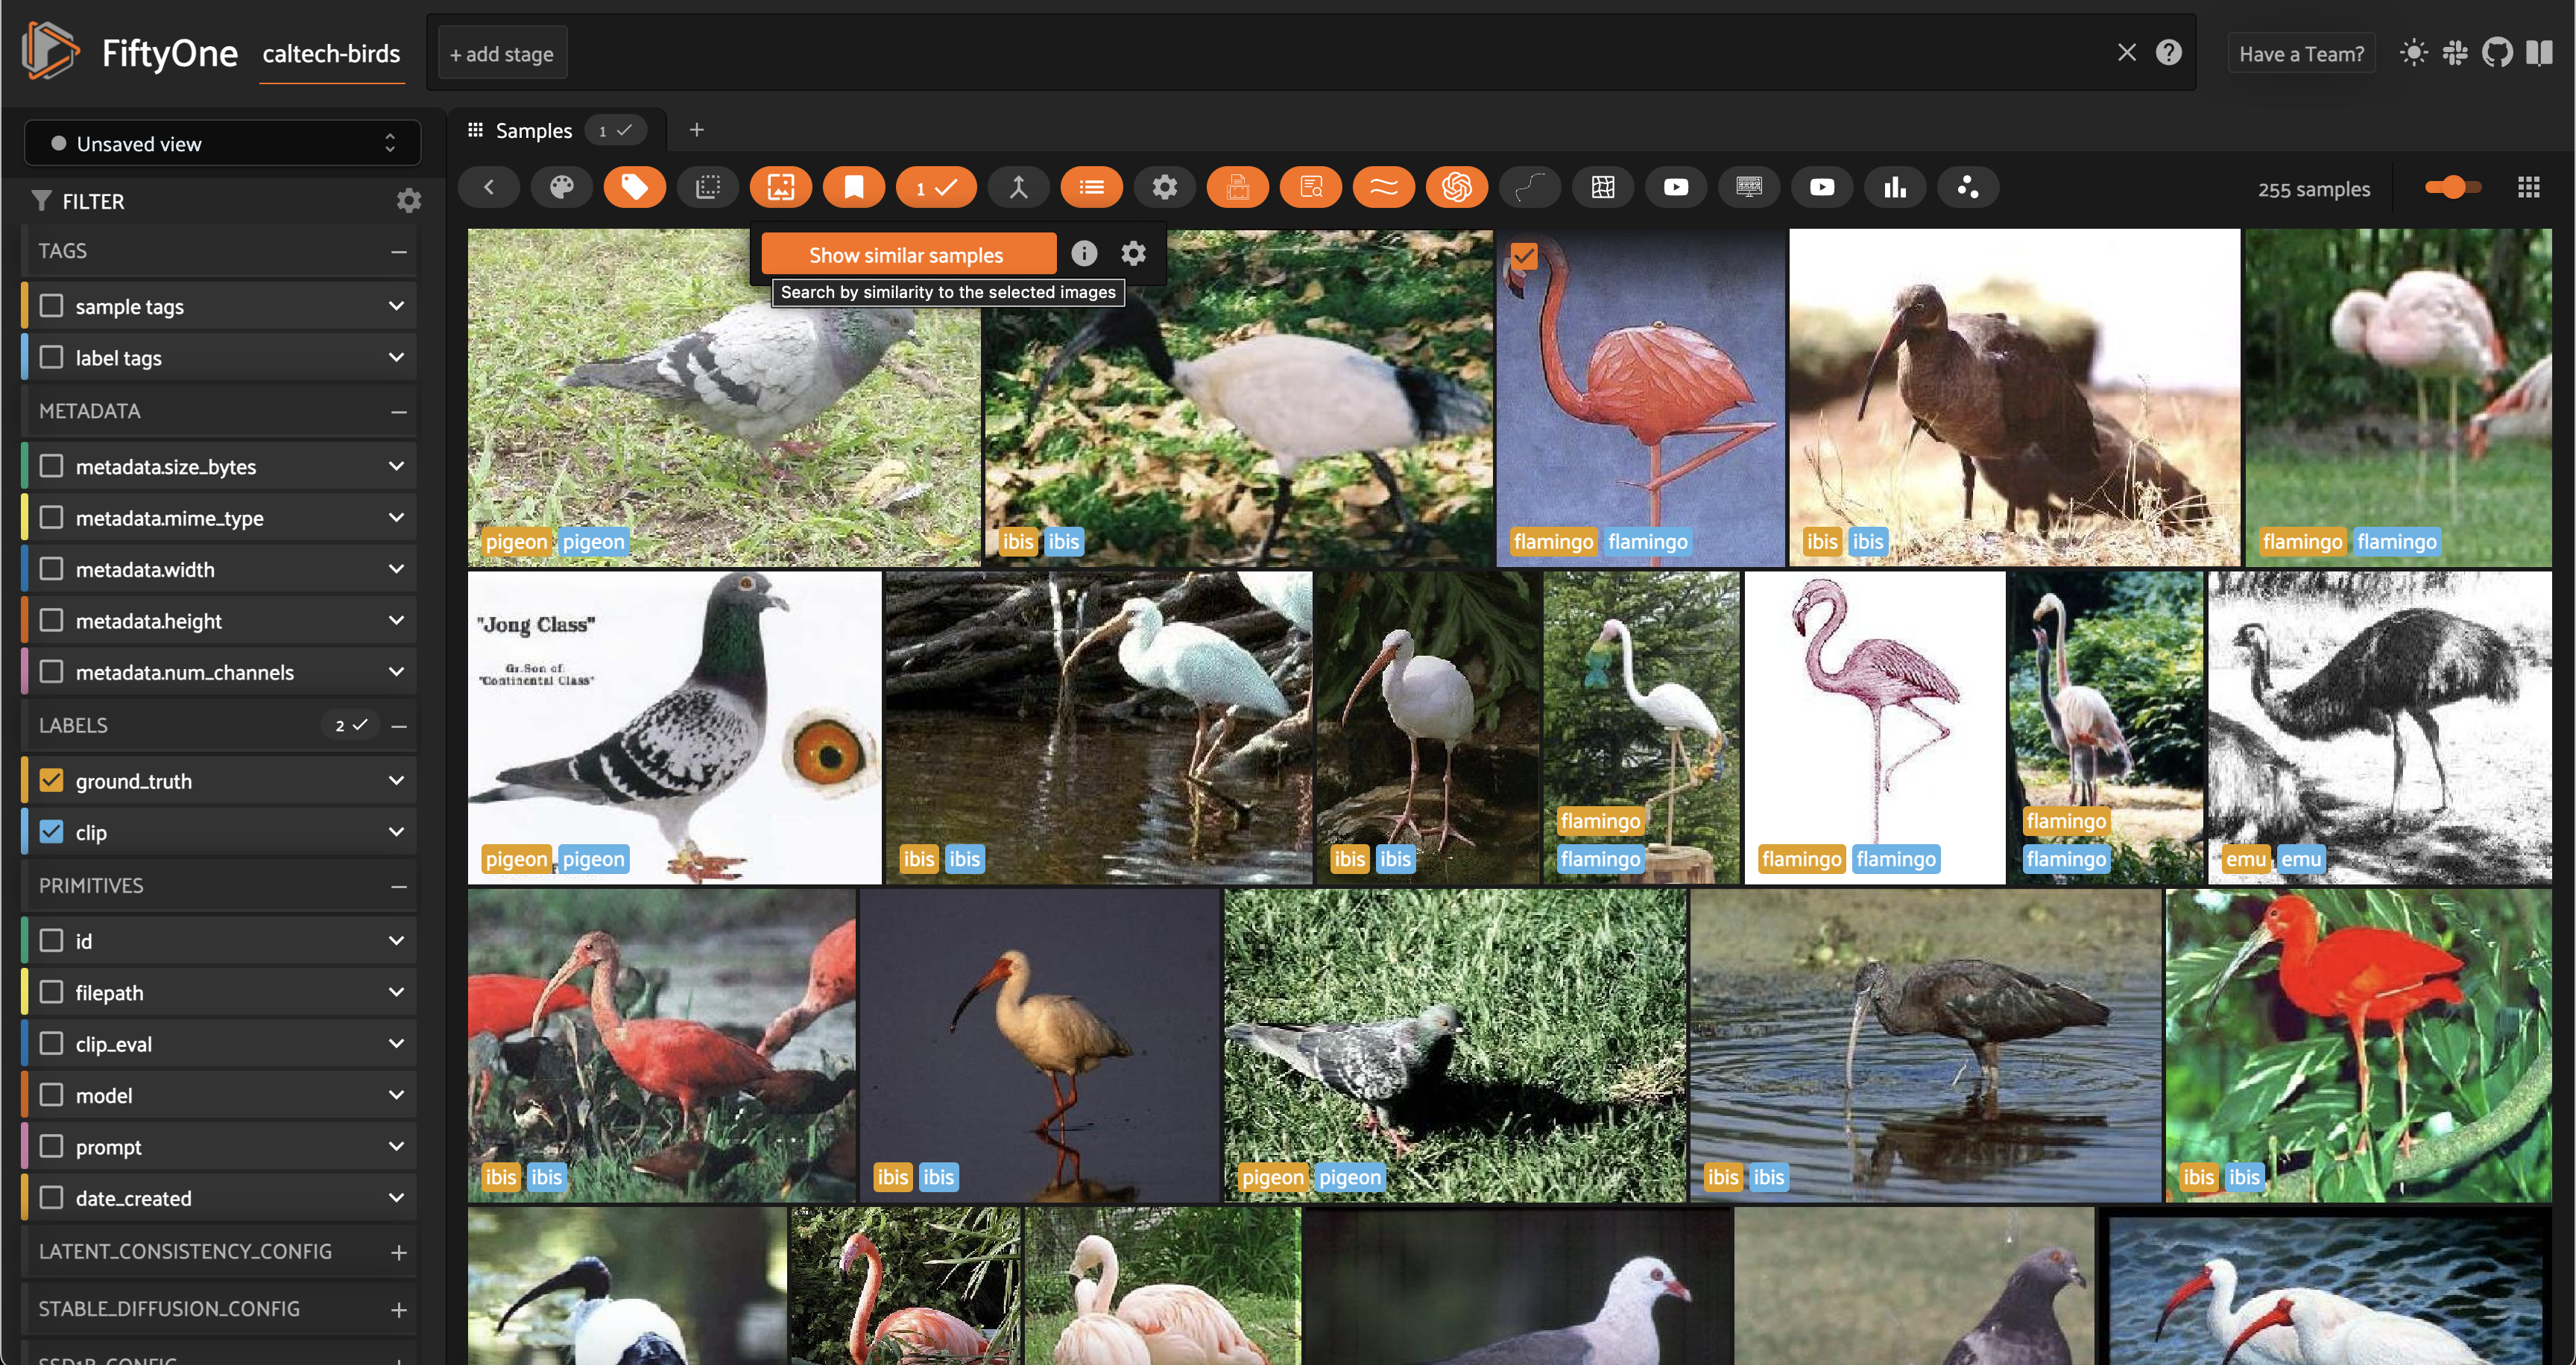Click the Show similar samples button
The width and height of the screenshot is (2576, 1365).
(907, 254)
